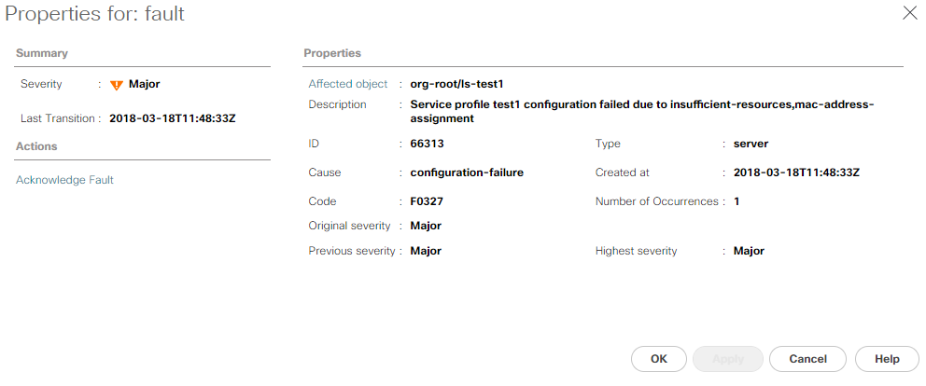This screenshot has width=926, height=386.
Task: Select the Created at timestamp value
Action: coord(796,172)
